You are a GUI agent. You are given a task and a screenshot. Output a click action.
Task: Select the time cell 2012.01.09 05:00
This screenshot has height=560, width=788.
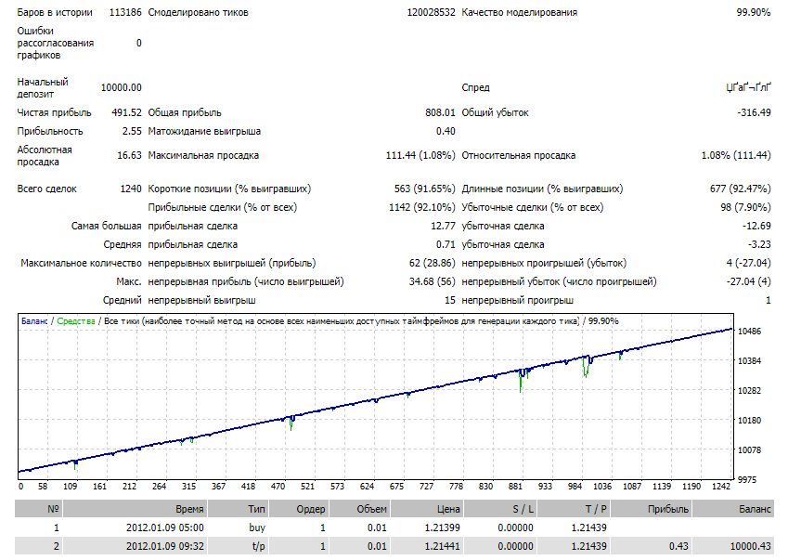(x=165, y=527)
